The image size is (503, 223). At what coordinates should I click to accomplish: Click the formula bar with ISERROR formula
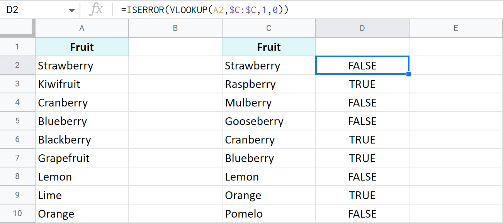270,10
